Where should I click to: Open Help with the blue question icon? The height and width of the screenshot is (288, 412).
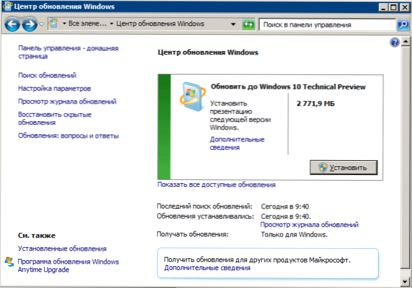[x=395, y=42]
